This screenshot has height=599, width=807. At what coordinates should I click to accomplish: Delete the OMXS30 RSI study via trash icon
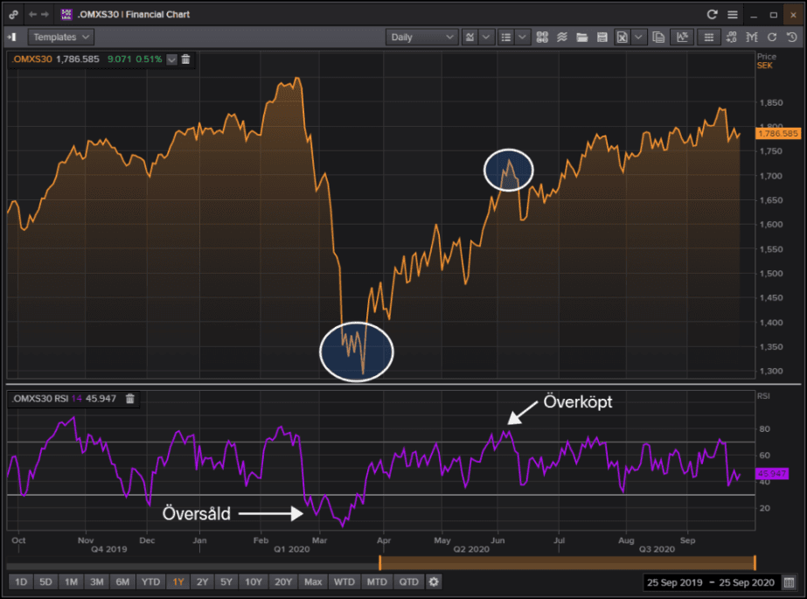(x=129, y=398)
